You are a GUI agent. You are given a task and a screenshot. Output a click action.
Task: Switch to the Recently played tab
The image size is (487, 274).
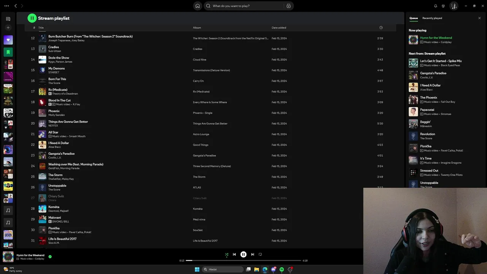click(432, 18)
